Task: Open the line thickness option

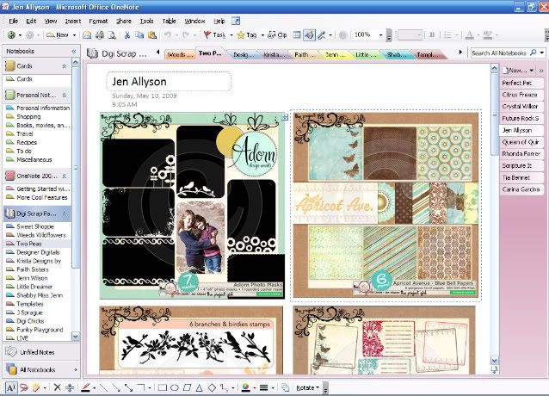Action: coord(263,387)
